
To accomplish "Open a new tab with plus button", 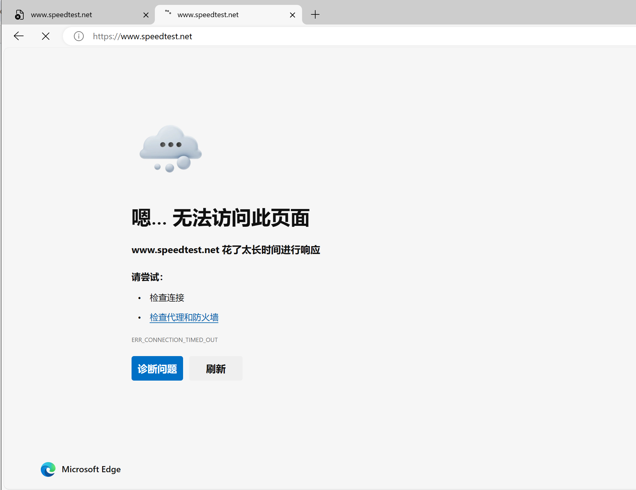I will point(315,14).
